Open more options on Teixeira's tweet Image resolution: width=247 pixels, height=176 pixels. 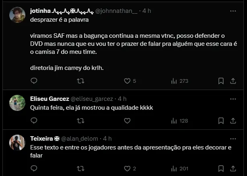click(233, 138)
